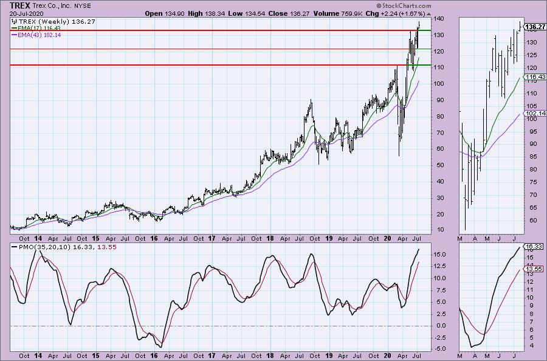Click the black PMO line swatch in legend

[x=15, y=247]
